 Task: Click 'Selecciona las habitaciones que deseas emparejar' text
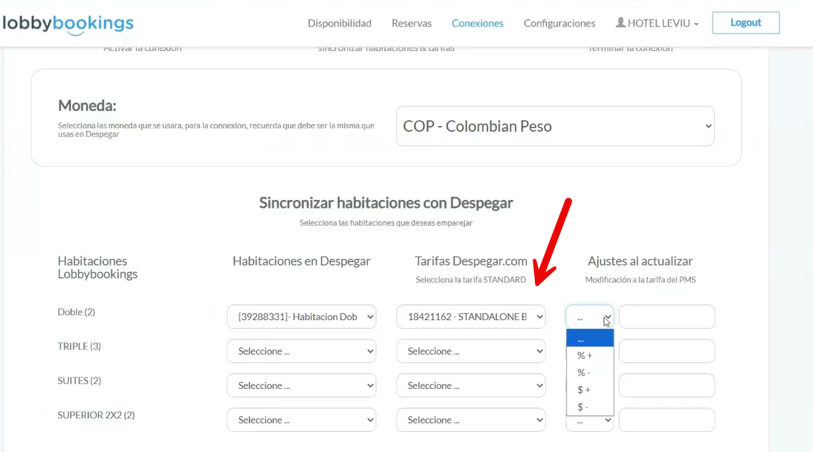tap(386, 223)
